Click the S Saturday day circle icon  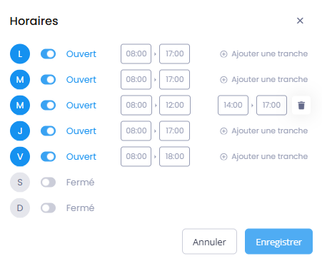click(20, 183)
